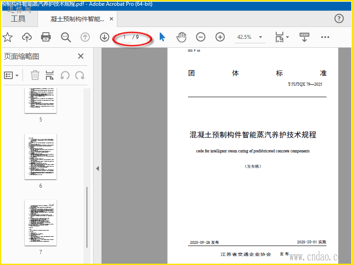The width and height of the screenshot is (353, 265).
Task: Click the （发布稿） text
Action: pos(253,167)
